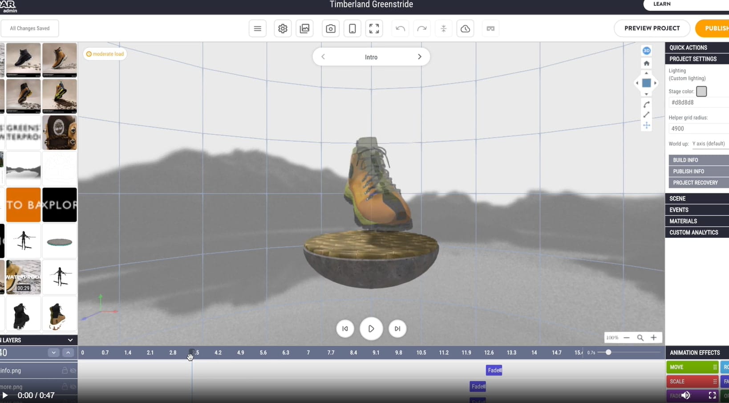
Task: Collapse the Layers panel chevron
Action: click(x=70, y=340)
